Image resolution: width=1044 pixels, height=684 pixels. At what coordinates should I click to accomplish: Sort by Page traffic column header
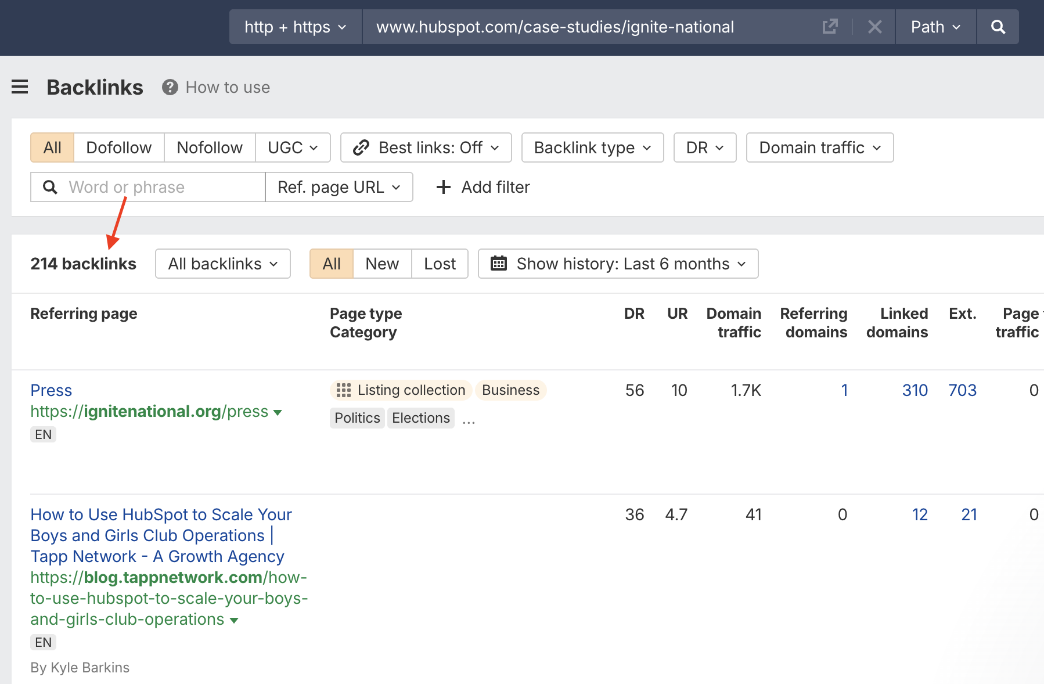pos(1017,323)
